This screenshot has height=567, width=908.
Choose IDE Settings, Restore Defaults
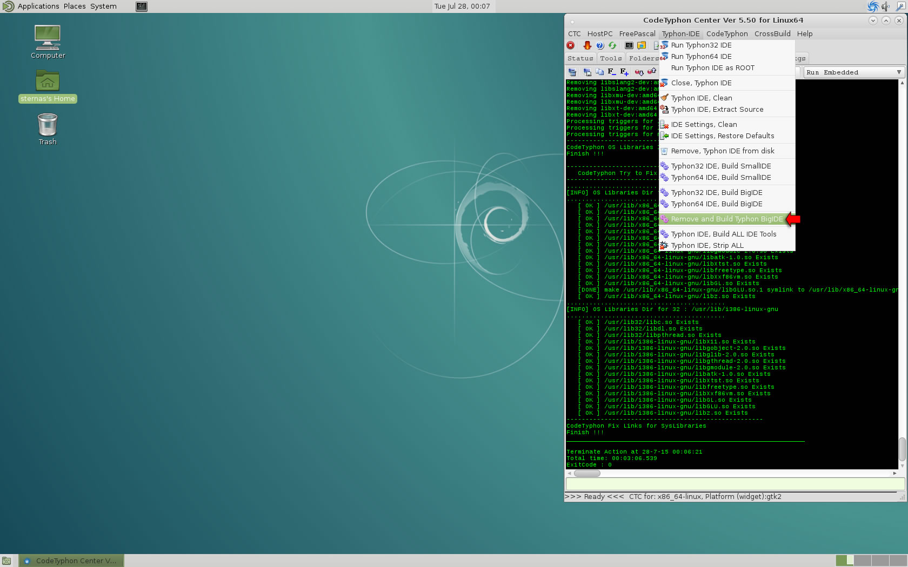pos(727,136)
